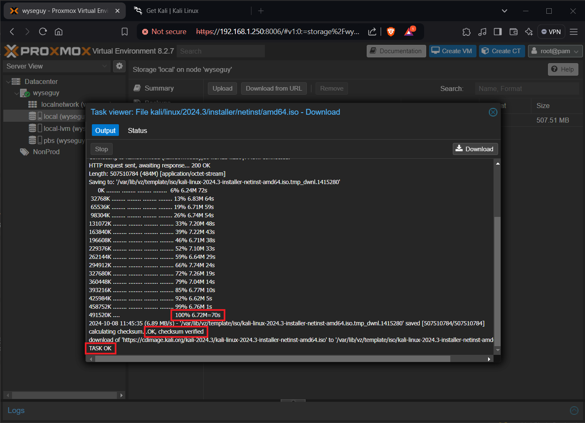The height and width of the screenshot is (423, 585).
Task: Click the tree panel scroll right arrow
Action: 121,395
